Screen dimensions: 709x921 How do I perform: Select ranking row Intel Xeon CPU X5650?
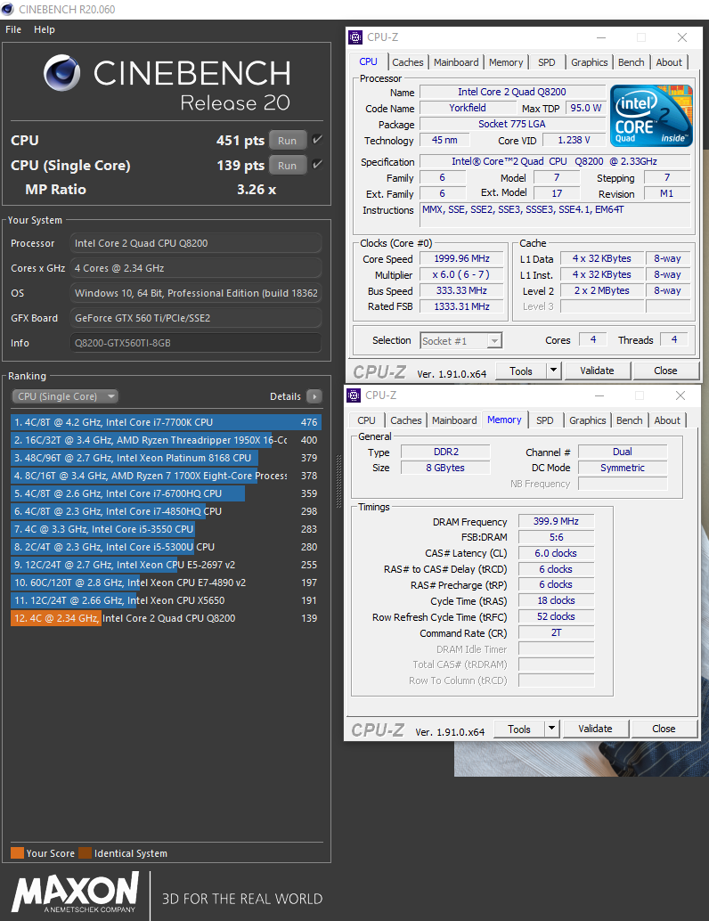[x=166, y=600]
